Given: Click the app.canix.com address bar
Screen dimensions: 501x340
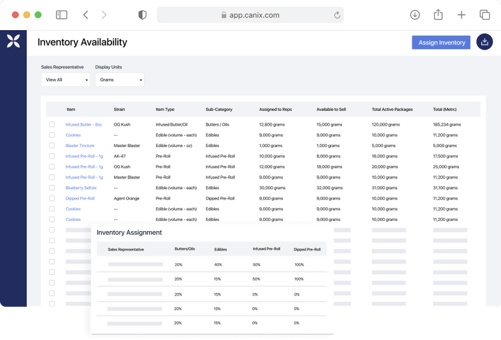Looking at the screenshot, I should pos(250,15).
